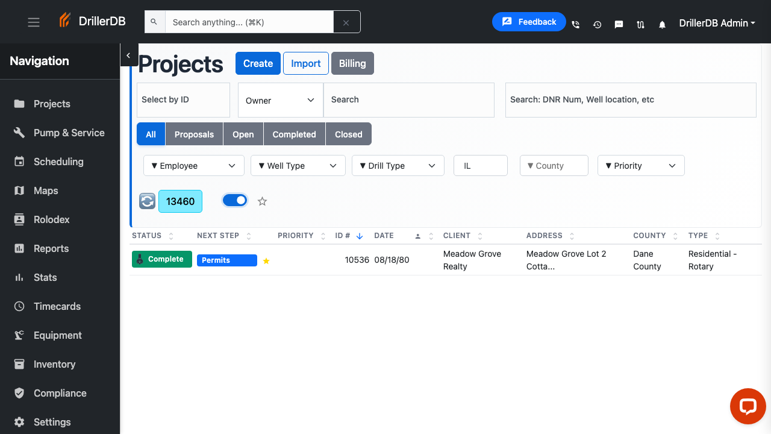Select the Completed filter tab

pos(294,134)
